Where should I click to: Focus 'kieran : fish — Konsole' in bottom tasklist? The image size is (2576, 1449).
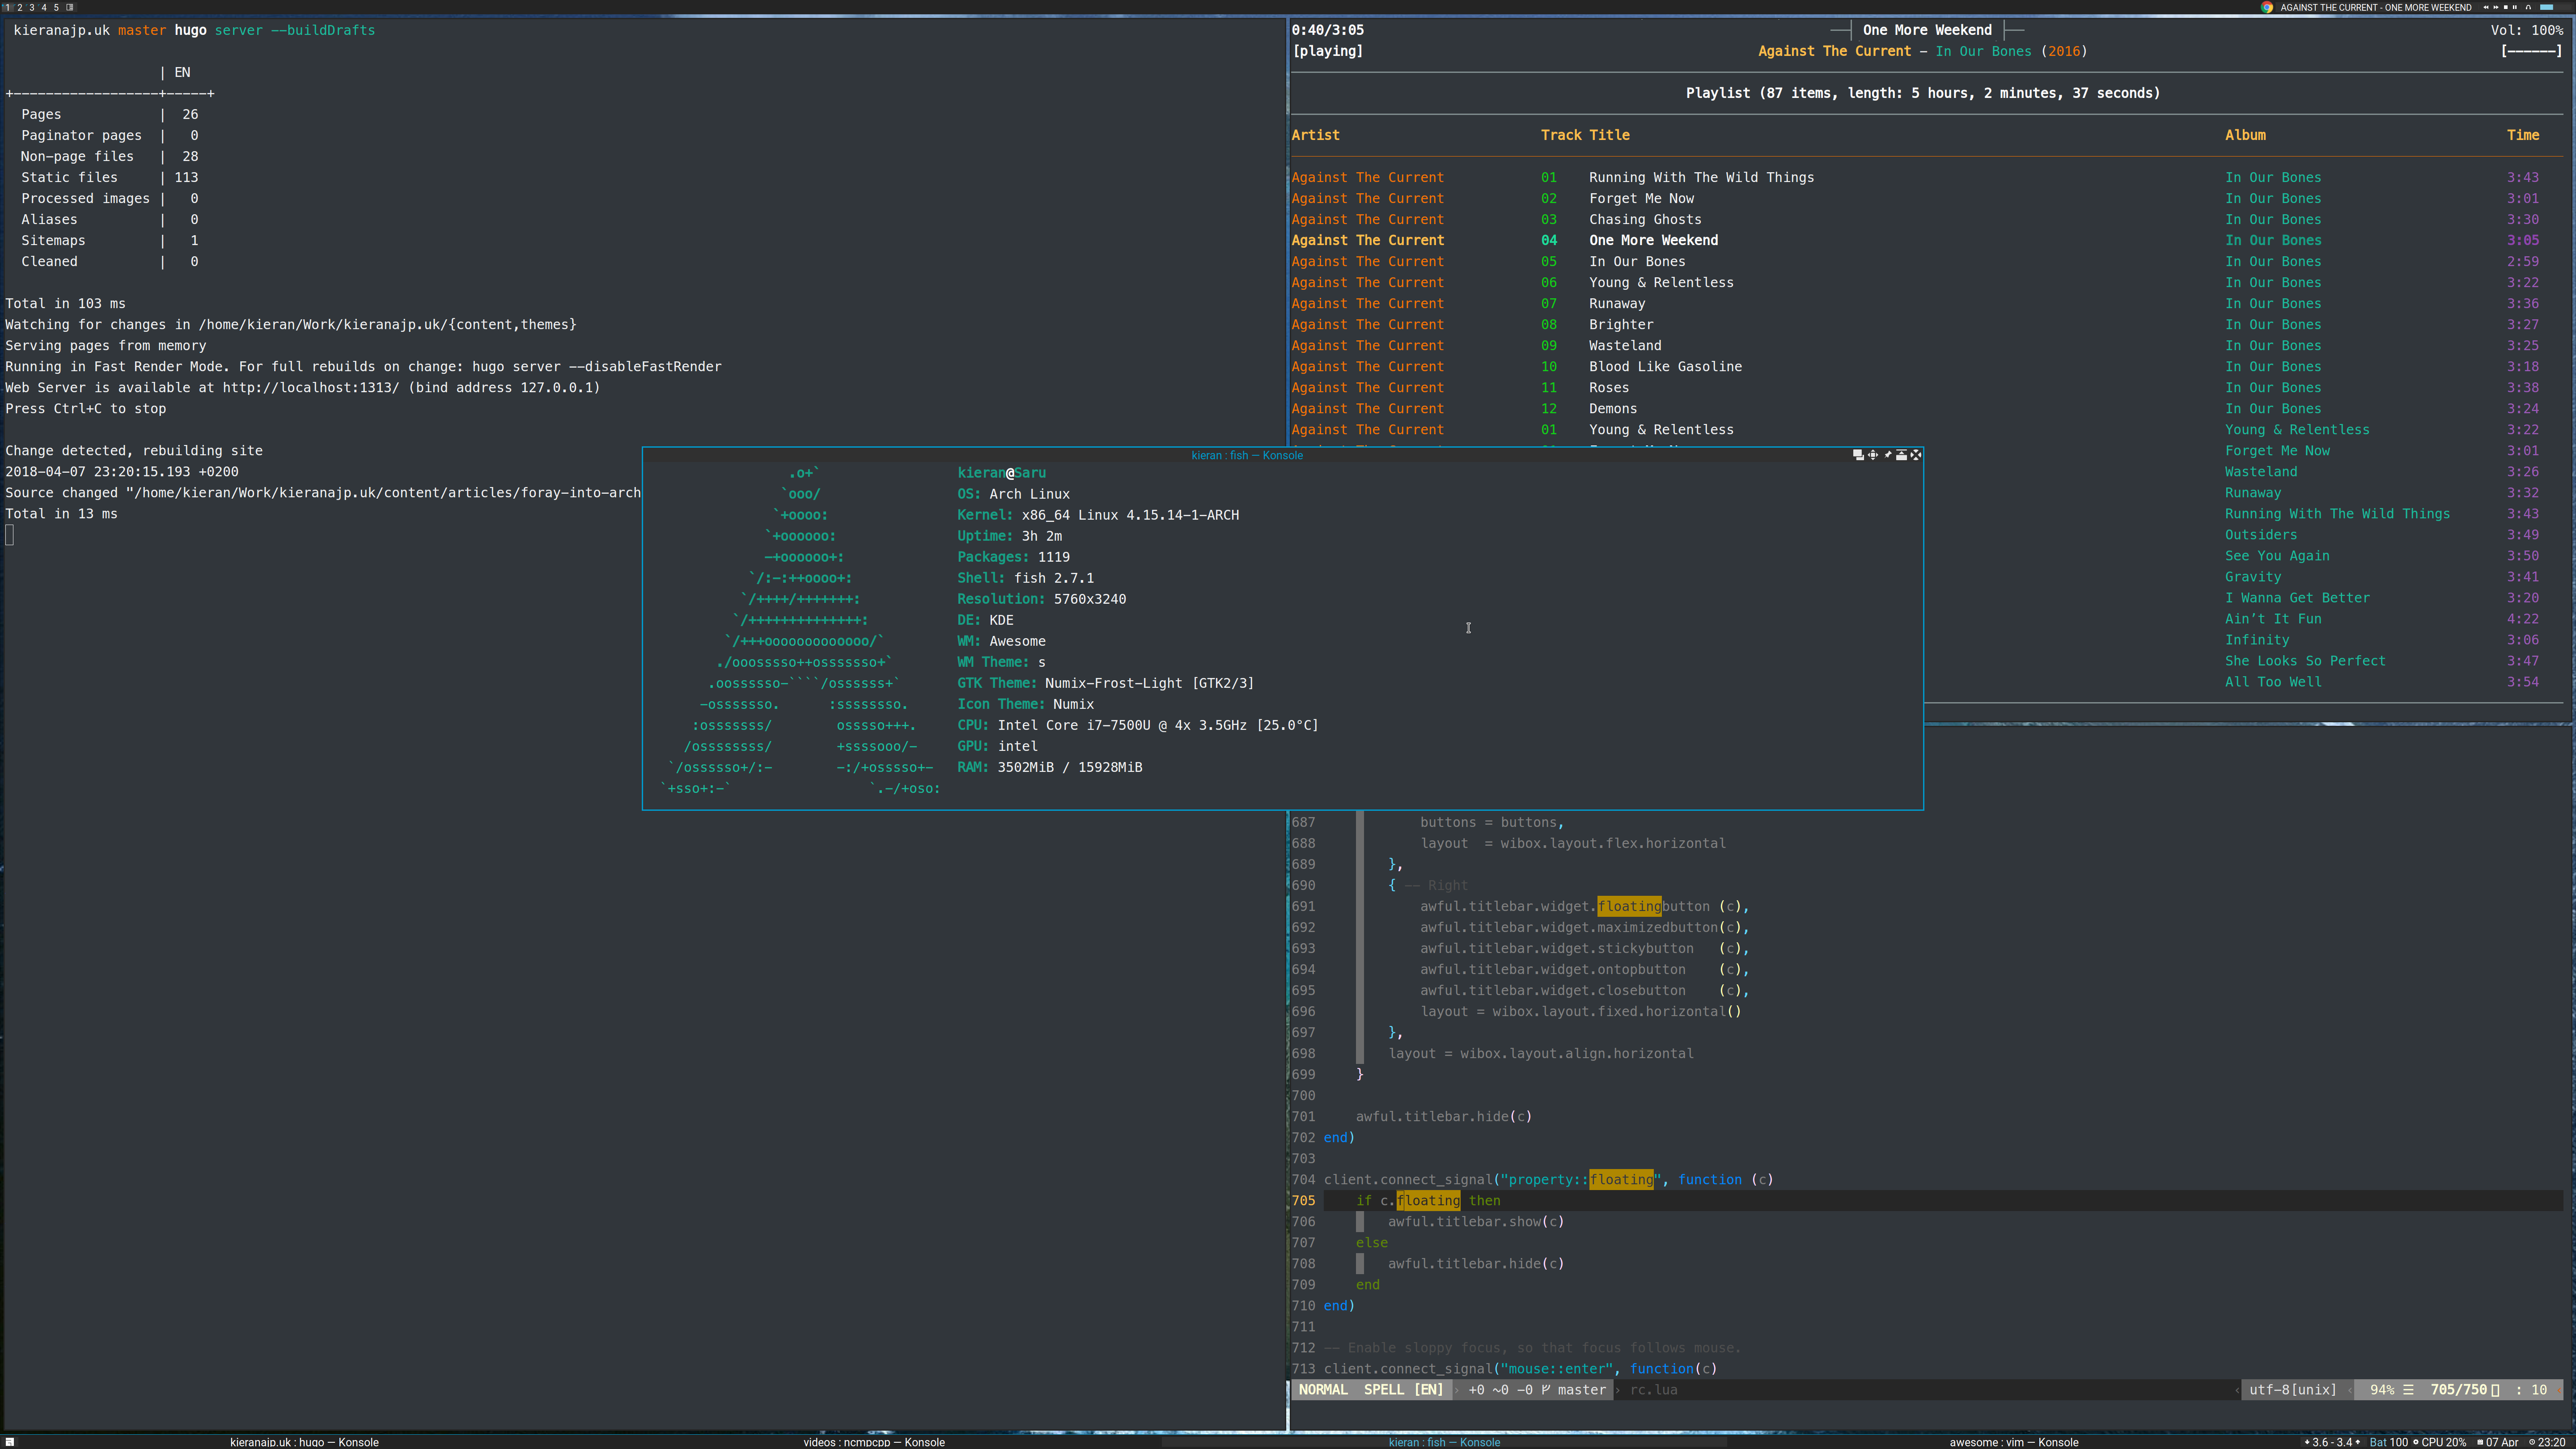click(1444, 1442)
